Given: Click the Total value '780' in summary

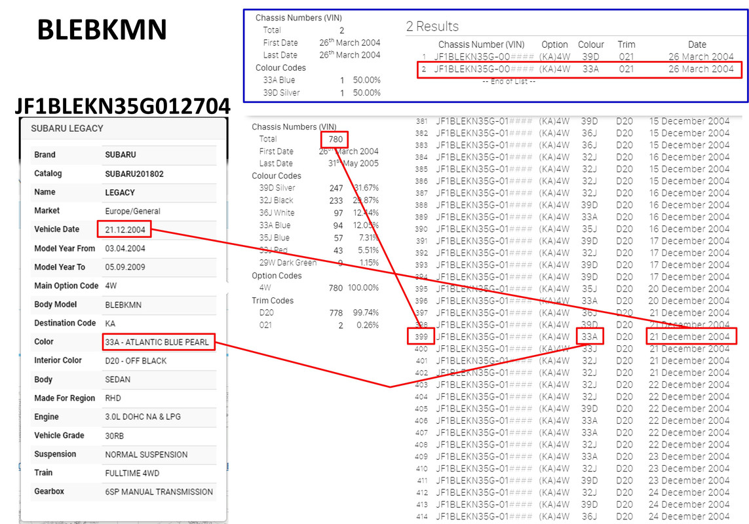Looking at the screenshot, I should coord(336,139).
